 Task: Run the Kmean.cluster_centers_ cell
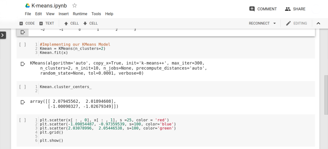[22, 87]
